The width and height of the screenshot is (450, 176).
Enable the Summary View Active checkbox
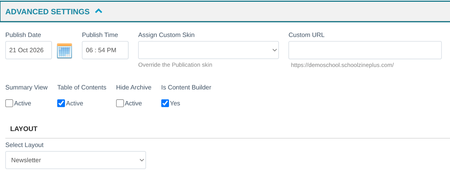pos(9,103)
